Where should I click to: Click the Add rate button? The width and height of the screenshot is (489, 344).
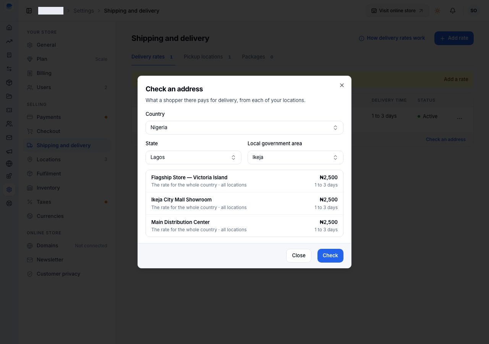(x=454, y=38)
